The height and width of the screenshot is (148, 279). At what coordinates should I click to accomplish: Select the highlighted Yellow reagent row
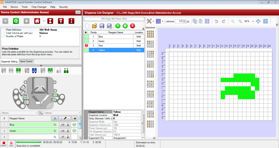pyautogui.click(x=114, y=50)
